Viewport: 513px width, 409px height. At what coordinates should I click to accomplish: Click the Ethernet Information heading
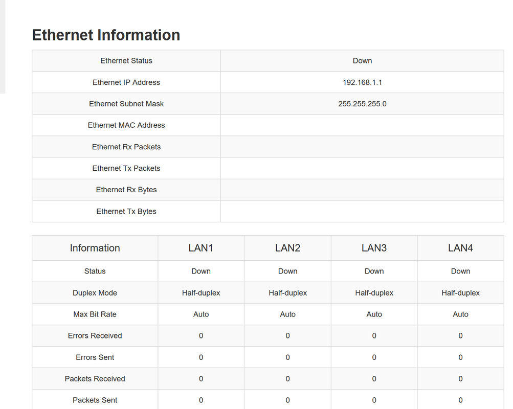coord(106,35)
